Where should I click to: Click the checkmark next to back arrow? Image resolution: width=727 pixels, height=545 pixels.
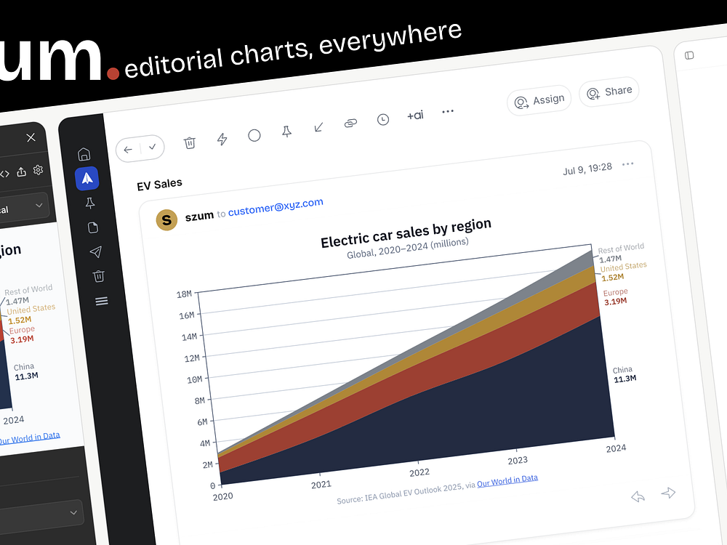coord(152,147)
